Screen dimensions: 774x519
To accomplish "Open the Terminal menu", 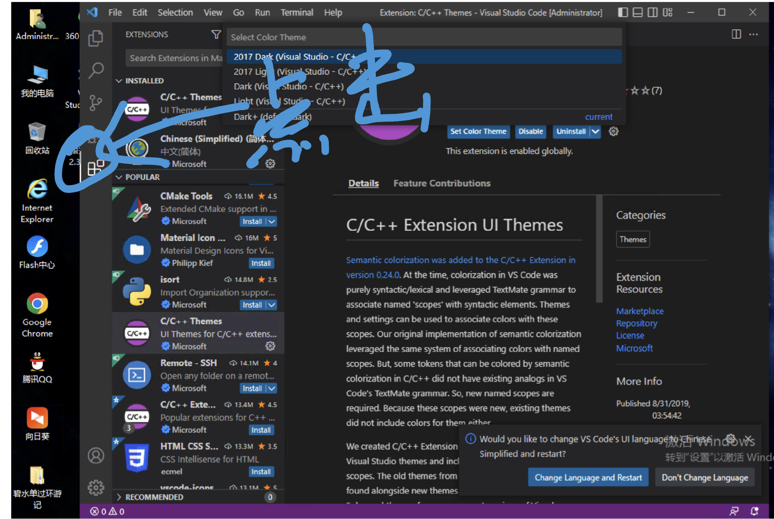I will pyautogui.click(x=297, y=12).
